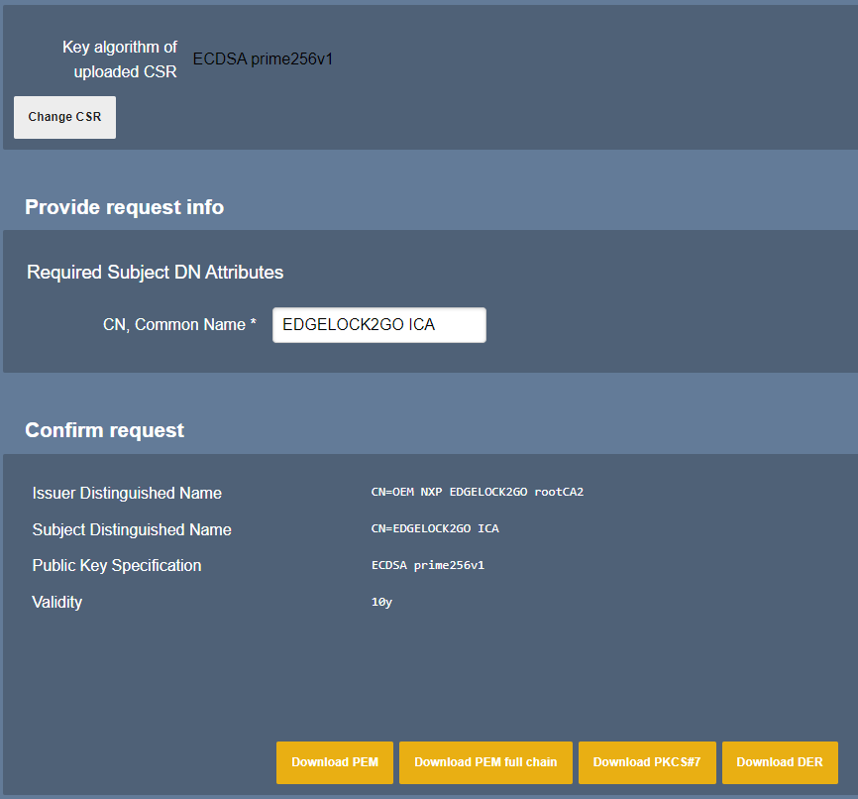Download certificate in DER format

pos(779,762)
